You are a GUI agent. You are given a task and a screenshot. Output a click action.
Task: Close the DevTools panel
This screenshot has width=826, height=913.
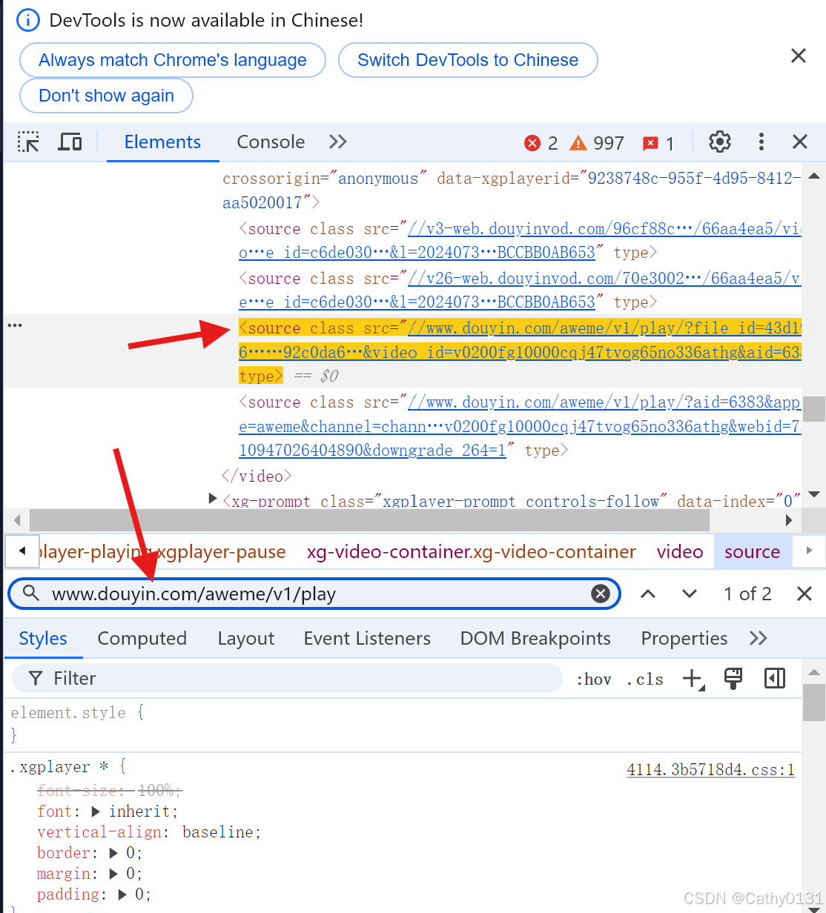click(x=800, y=142)
